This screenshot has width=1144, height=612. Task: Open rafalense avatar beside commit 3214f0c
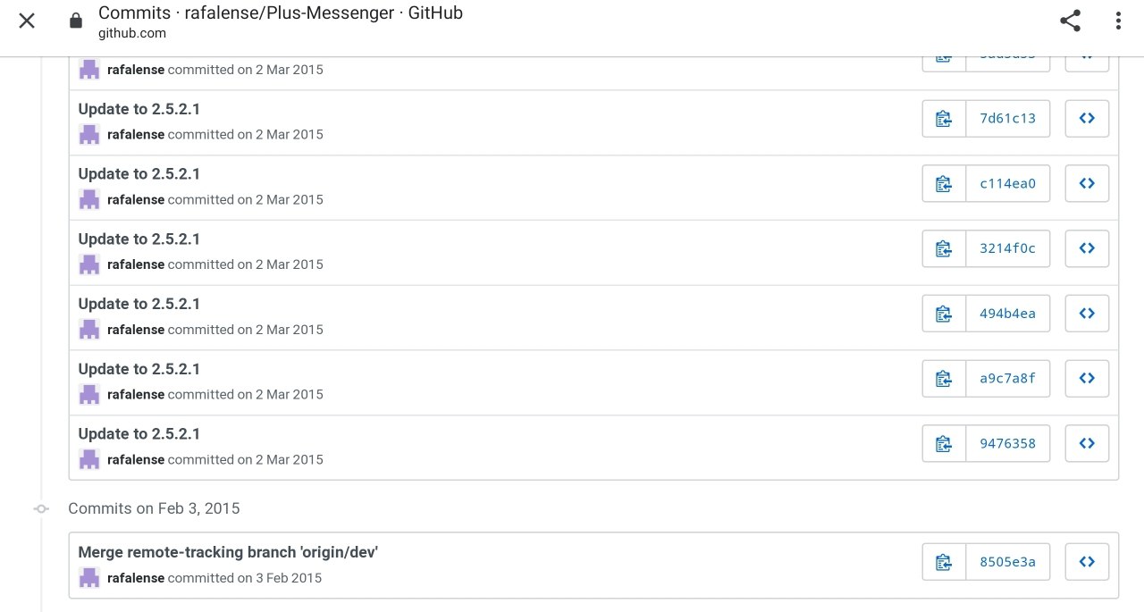[89, 264]
